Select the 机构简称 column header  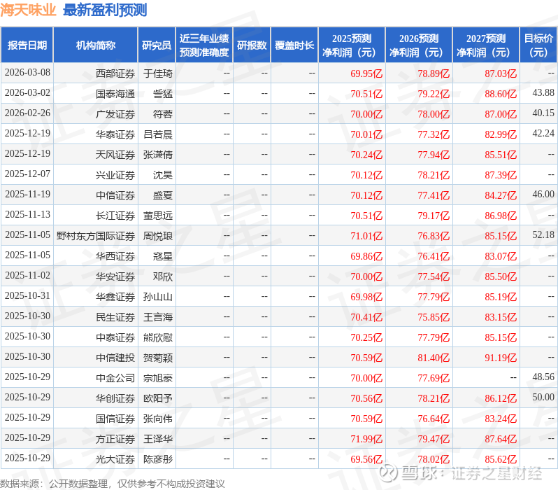tap(95, 45)
